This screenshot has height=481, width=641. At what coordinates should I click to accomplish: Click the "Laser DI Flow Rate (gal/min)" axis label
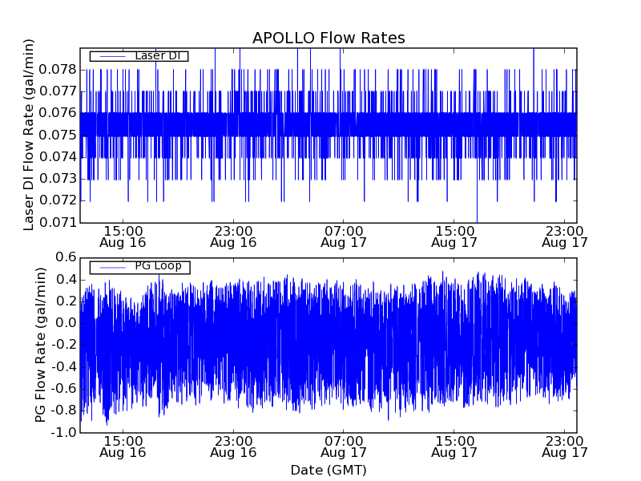click(29, 135)
